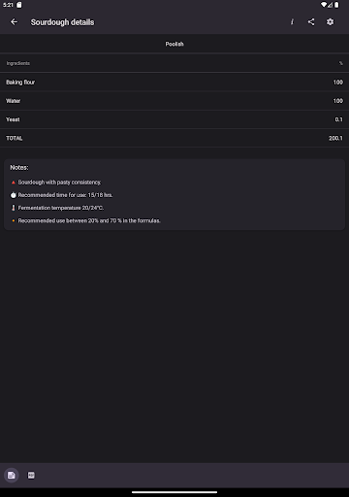Image resolution: width=349 pixels, height=497 pixels.
Task: Tap the Notes heading
Action: (x=19, y=167)
